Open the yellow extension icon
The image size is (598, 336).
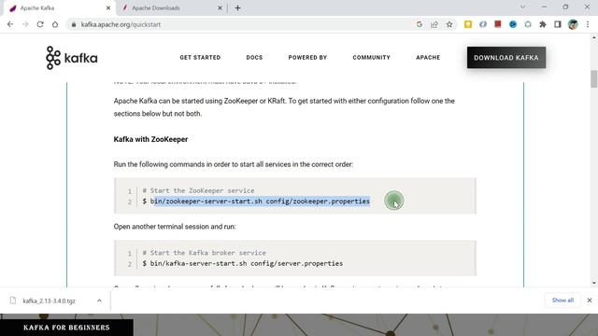click(468, 24)
